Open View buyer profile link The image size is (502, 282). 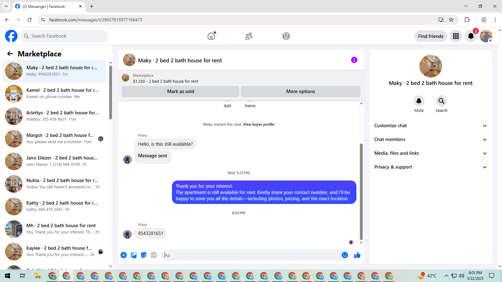[259, 124]
